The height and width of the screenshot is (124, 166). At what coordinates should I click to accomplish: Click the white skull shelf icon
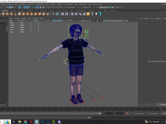tap(96, 14)
